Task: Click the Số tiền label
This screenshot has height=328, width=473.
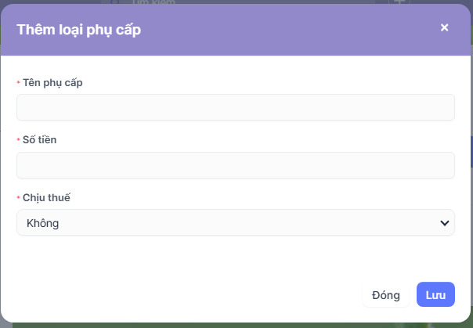Action: pos(42,140)
